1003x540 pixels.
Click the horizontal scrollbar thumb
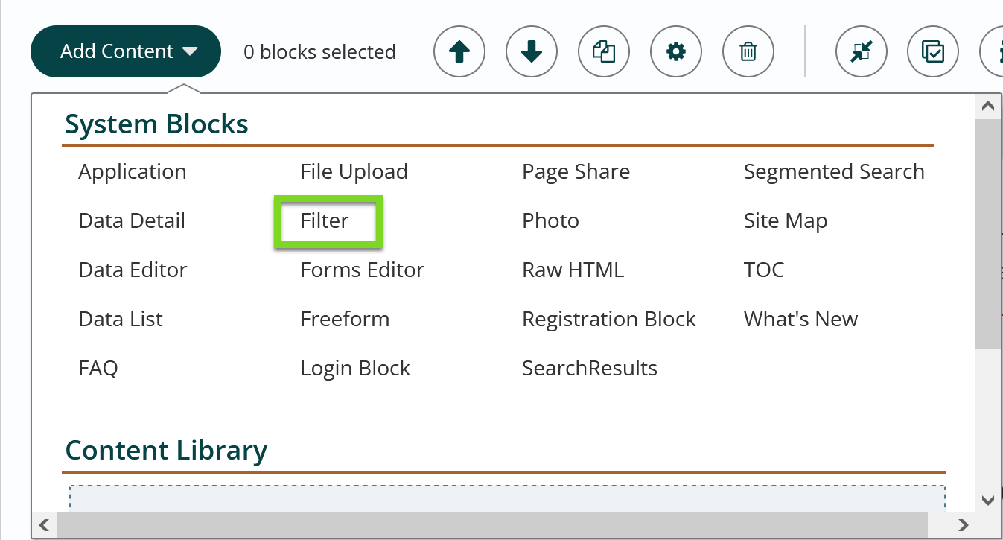(493, 525)
